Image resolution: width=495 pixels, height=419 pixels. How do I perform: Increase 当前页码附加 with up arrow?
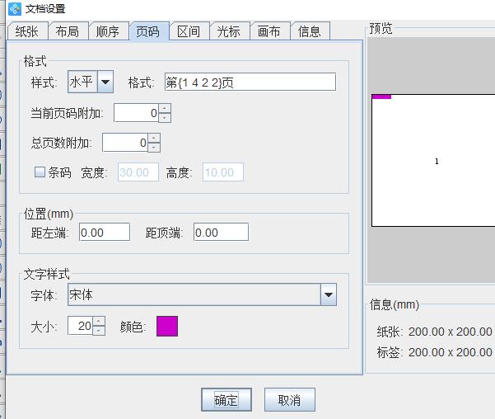click(165, 109)
